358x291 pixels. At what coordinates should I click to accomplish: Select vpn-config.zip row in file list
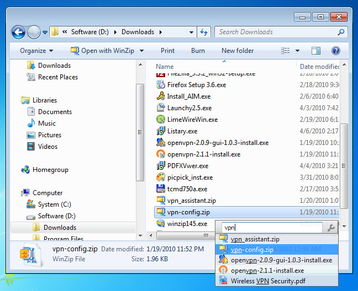[246, 212]
